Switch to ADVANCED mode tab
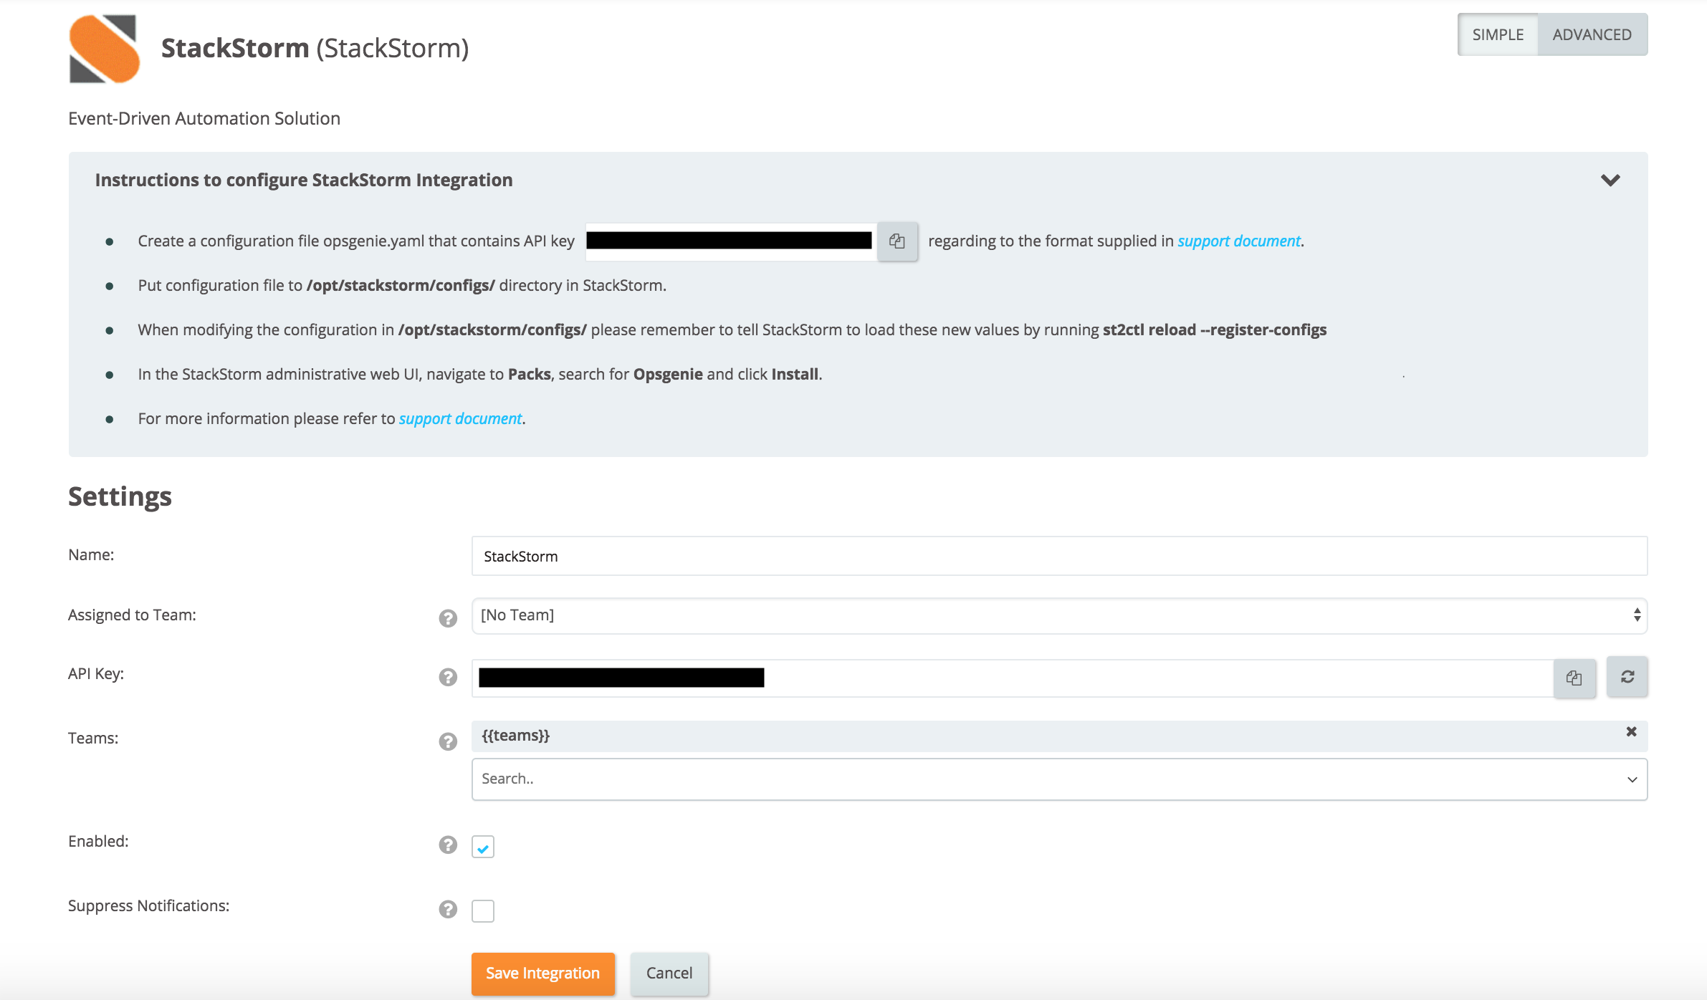The height and width of the screenshot is (1000, 1707). (x=1592, y=34)
